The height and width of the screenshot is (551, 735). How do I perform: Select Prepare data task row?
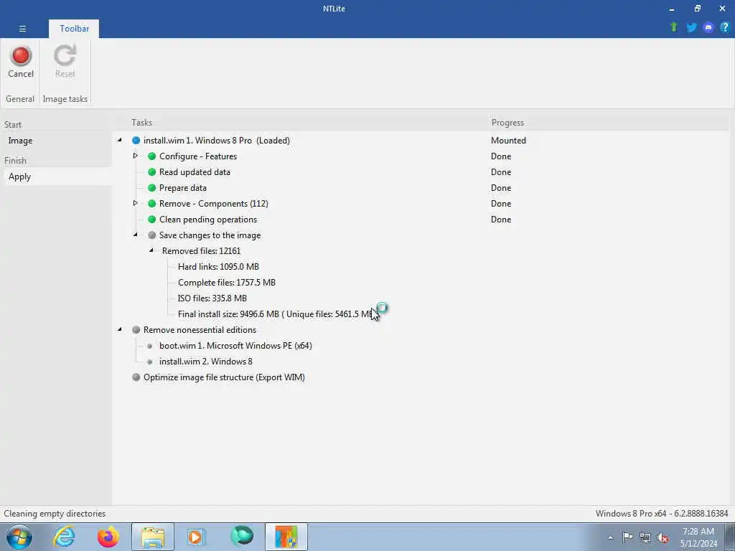pos(183,188)
